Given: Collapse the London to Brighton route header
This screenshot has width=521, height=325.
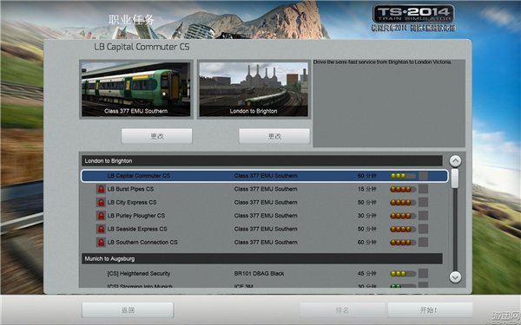Looking at the screenshot, I should pyautogui.click(x=262, y=161).
